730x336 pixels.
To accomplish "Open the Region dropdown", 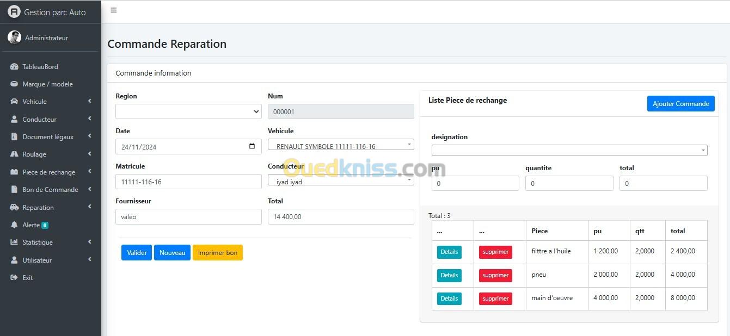I will click(x=188, y=111).
